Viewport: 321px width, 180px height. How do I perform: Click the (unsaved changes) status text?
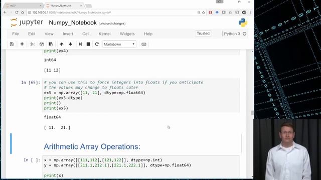[112, 23]
